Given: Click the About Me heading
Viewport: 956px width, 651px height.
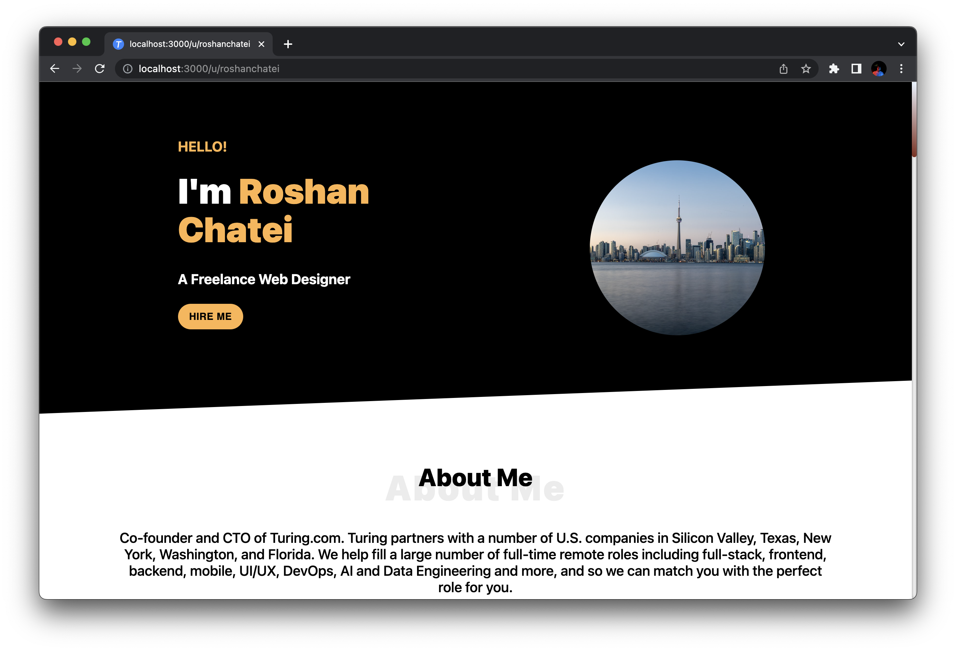Looking at the screenshot, I should click(475, 478).
